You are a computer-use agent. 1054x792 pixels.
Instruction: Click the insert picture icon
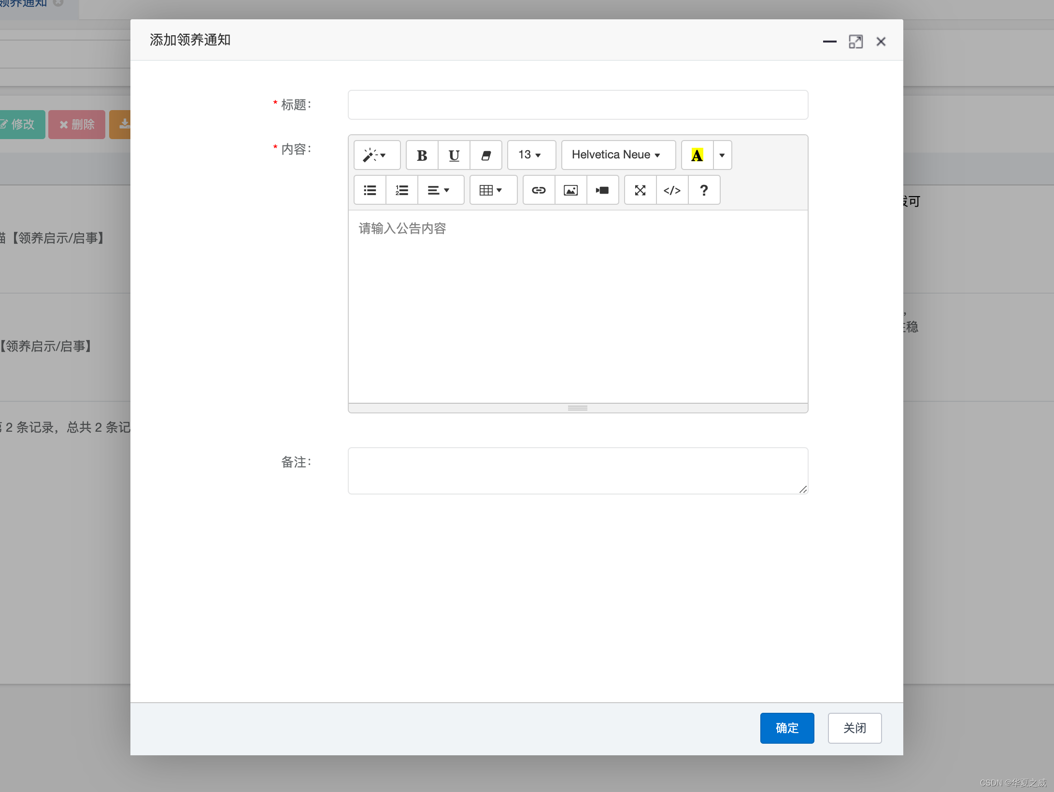coord(570,190)
